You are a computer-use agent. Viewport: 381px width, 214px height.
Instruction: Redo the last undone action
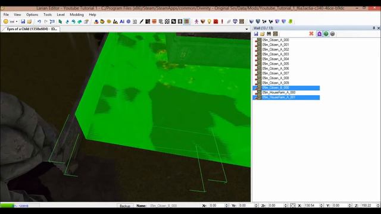(x=46, y=21)
